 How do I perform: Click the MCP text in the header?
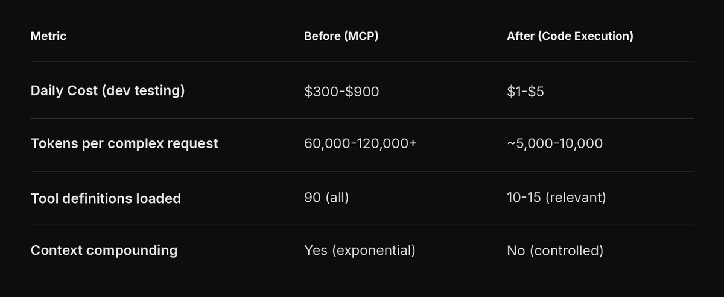coord(361,36)
